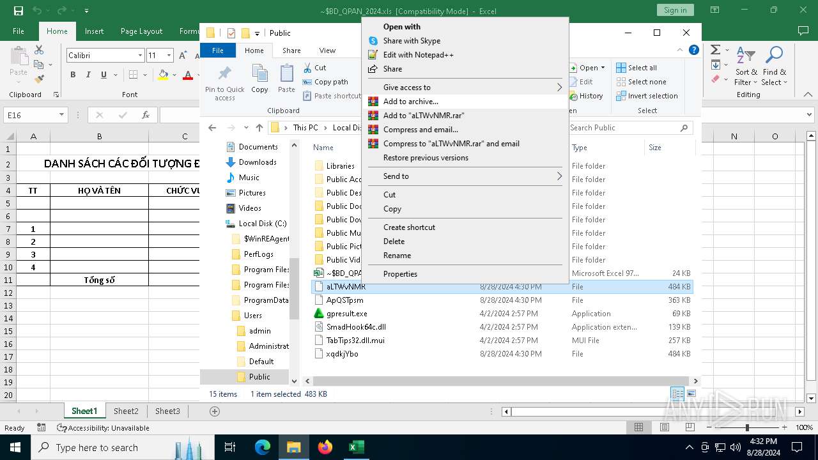The width and height of the screenshot is (818, 460).
Task: Switch to Excel Insert tab
Action: click(94, 31)
